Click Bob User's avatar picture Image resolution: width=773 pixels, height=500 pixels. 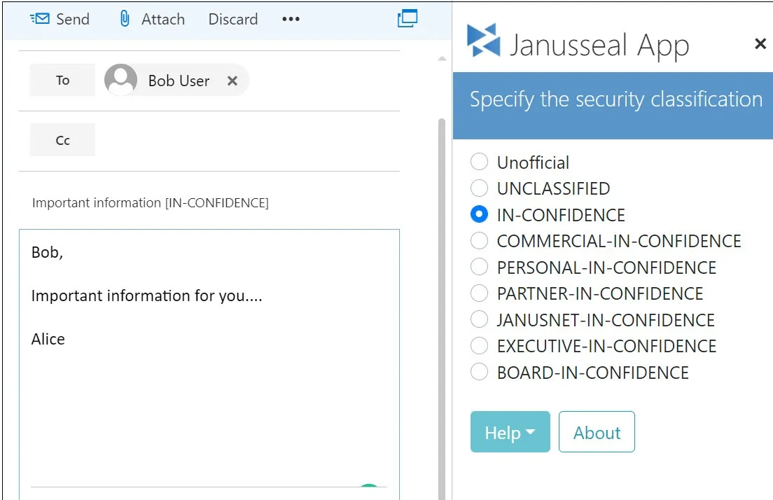tap(120, 81)
